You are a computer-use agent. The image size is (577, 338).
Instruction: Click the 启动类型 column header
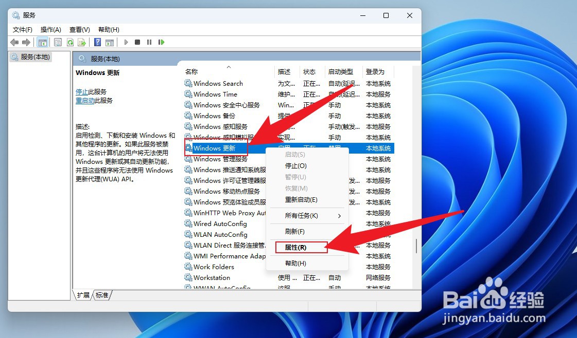point(344,71)
